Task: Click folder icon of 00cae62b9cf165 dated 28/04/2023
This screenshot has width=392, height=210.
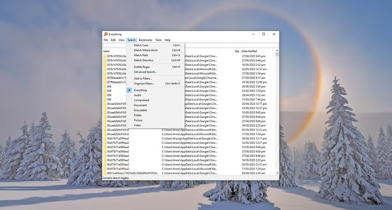Action: pos(105,104)
